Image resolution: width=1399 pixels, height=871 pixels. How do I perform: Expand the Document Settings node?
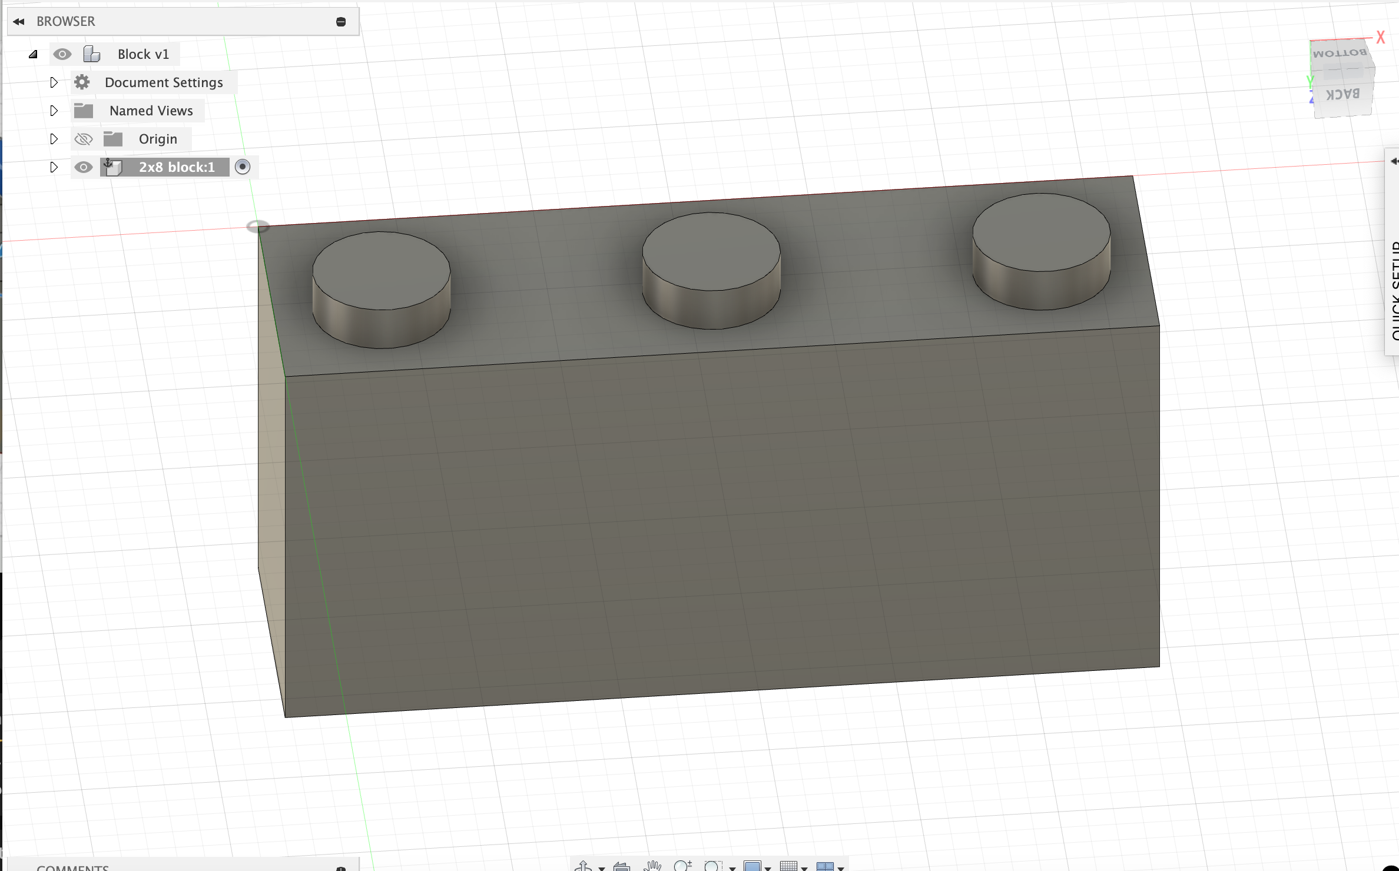click(54, 82)
